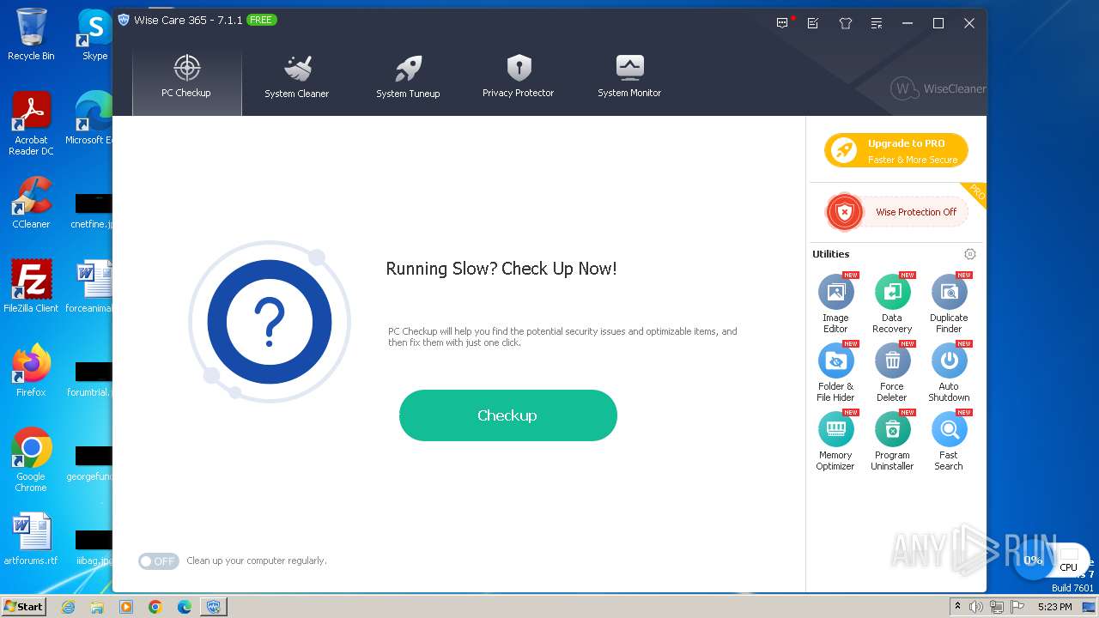1099x618 pixels.
Task: Click the edit note icon in title bar
Action: tap(813, 23)
